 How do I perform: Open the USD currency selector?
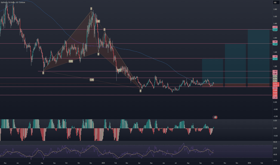point(275,3)
